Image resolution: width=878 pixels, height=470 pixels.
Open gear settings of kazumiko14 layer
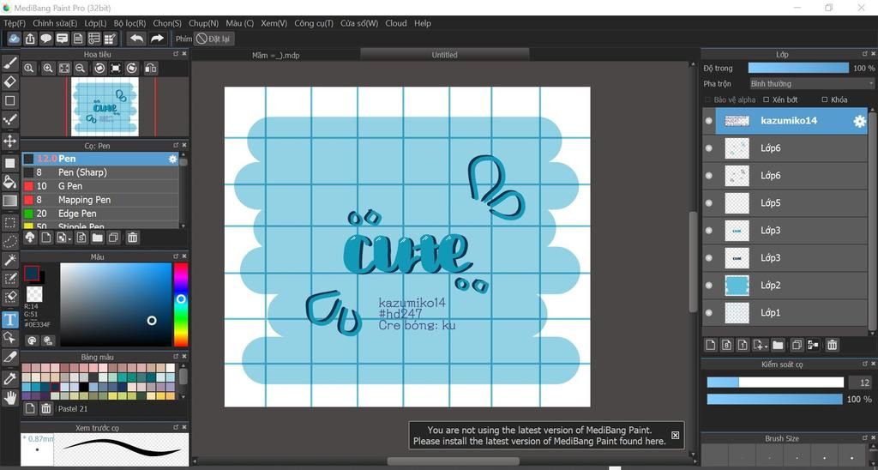859,121
